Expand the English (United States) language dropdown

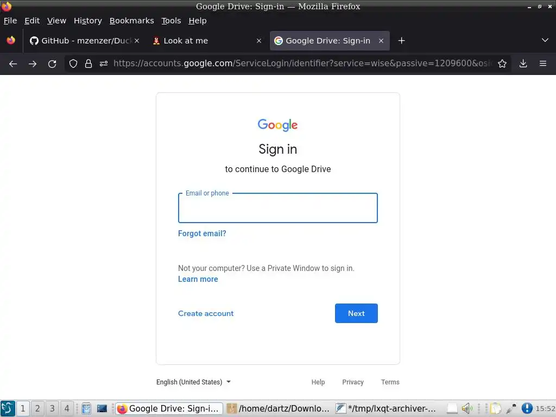click(194, 382)
